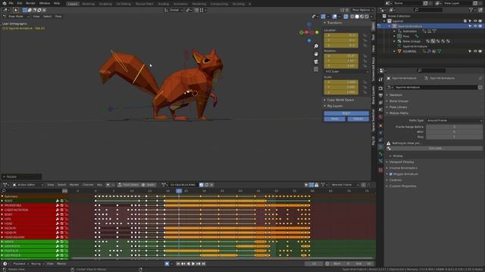485x272 pixels.
Task: Click the zoom viewport magnifier icon
Action: 316,46
